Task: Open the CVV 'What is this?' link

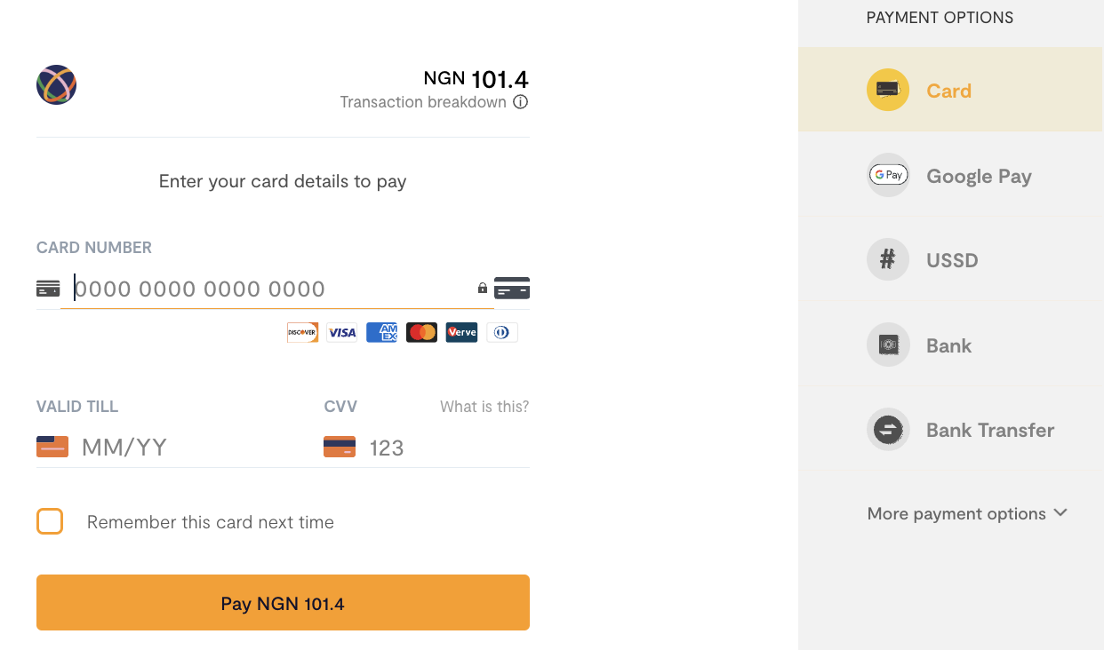Action: point(484,407)
